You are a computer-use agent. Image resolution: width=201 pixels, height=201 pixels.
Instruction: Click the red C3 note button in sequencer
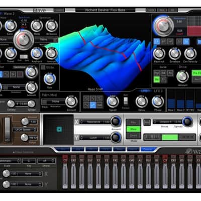(x=165, y=159)
